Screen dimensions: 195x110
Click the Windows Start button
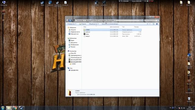pyautogui.click(x=3, y=108)
